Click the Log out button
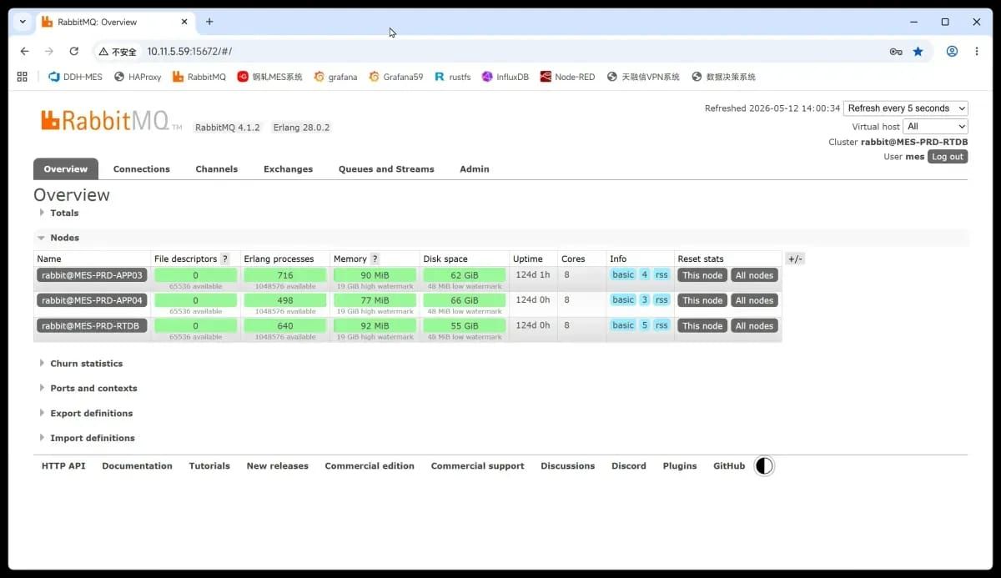The width and height of the screenshot is (1001, 578). 948,157
